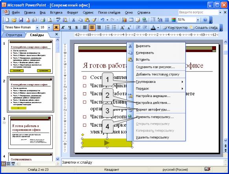Print using the printer toolbar icon

tap(43, 20)
